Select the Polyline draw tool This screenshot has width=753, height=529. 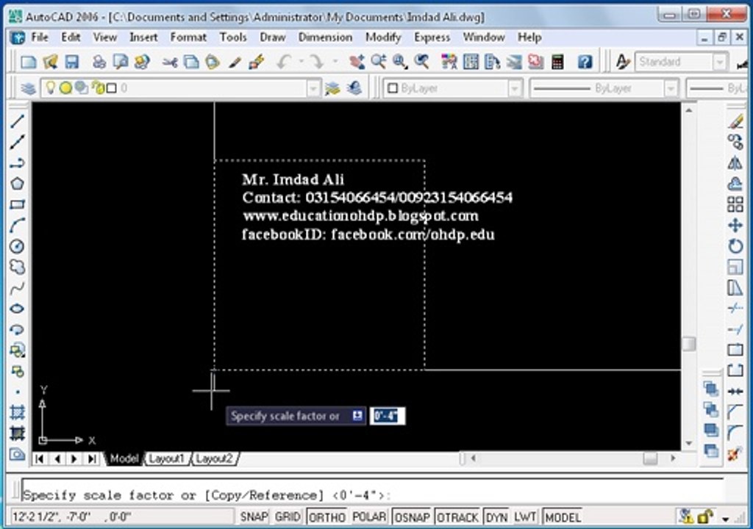pos(18,162)
